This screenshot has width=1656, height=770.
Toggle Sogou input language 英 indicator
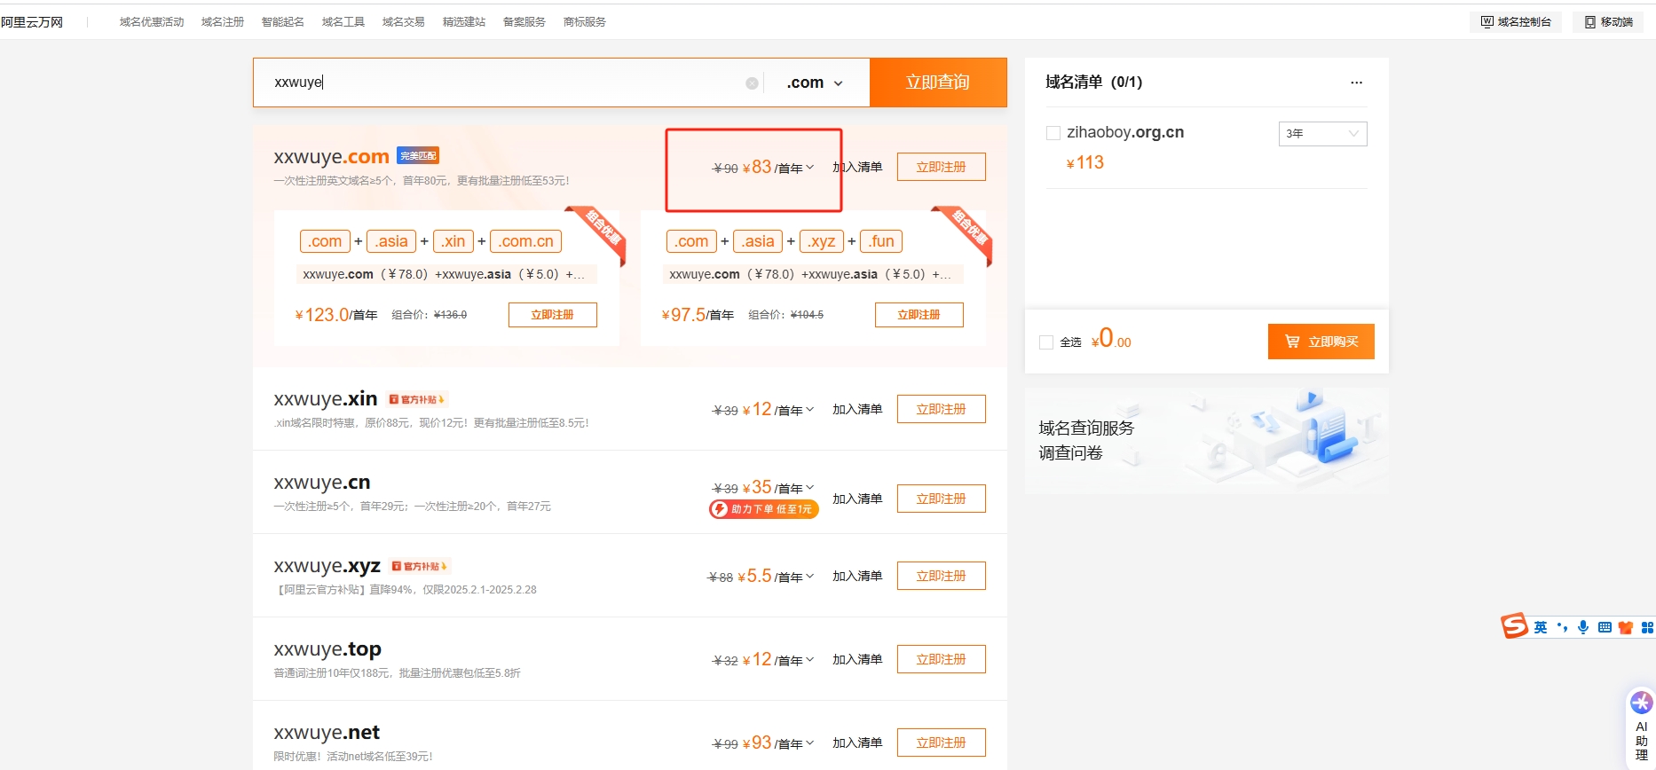pyautogui.click(x=1541, y=627)
